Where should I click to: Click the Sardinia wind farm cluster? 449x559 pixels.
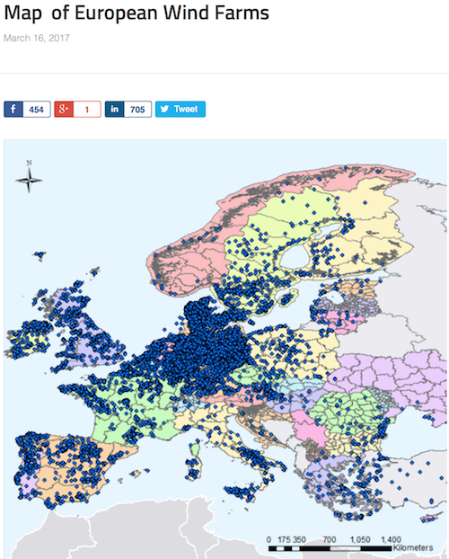[x=193, y=467]
